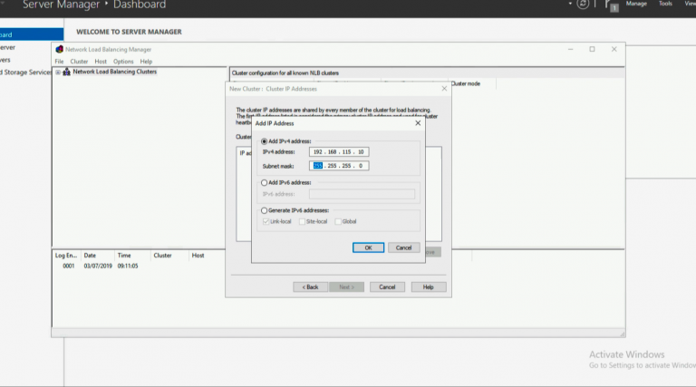Select Add IPv4 address radio button
Viewport: 696px width, 387px height.
pyautogui.click(x=264, y=141)
